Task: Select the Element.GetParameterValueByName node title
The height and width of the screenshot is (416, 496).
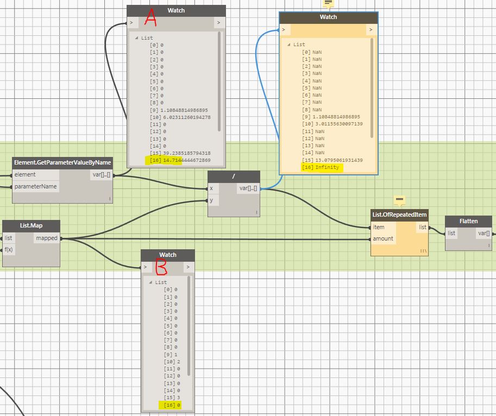Action: 62,162
